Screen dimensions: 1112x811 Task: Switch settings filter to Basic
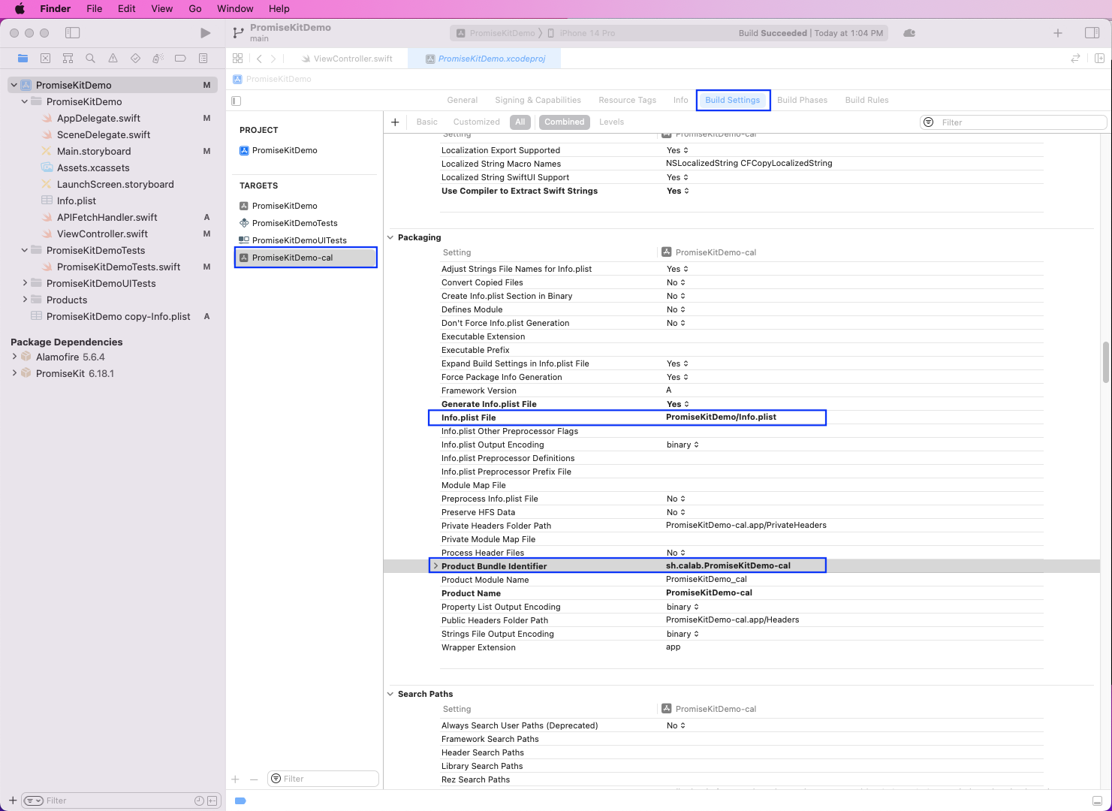pyautogui.click(x=427, y=122)
